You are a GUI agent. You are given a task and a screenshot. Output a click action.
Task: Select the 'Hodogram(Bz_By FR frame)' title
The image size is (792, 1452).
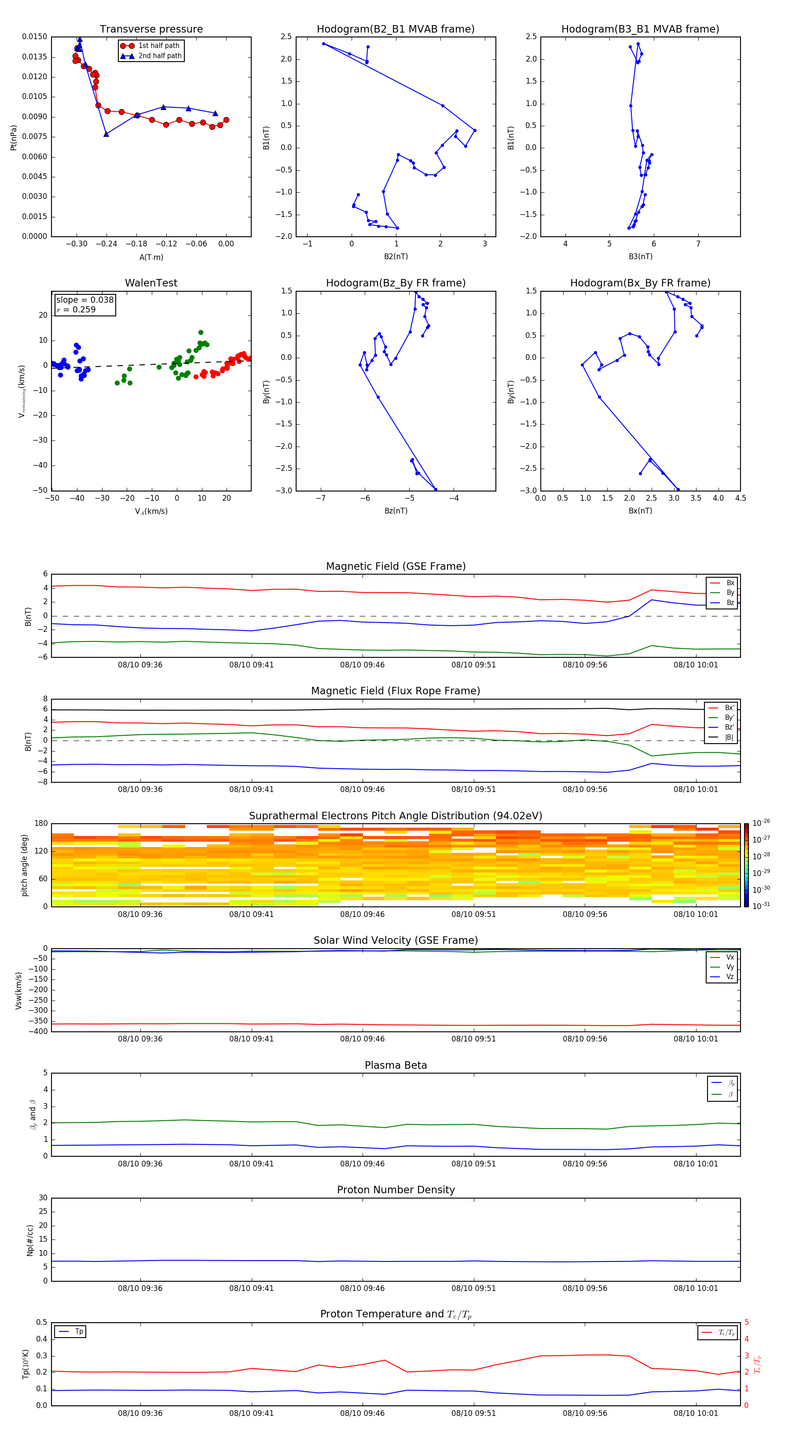click(x=396, y=283)
